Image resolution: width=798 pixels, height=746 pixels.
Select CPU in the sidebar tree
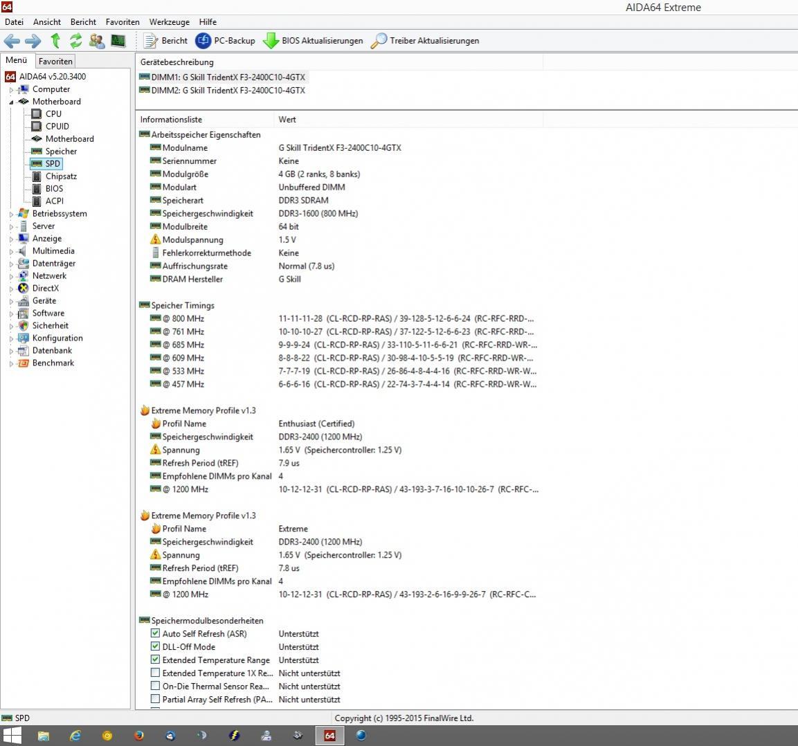coord(53,114)
